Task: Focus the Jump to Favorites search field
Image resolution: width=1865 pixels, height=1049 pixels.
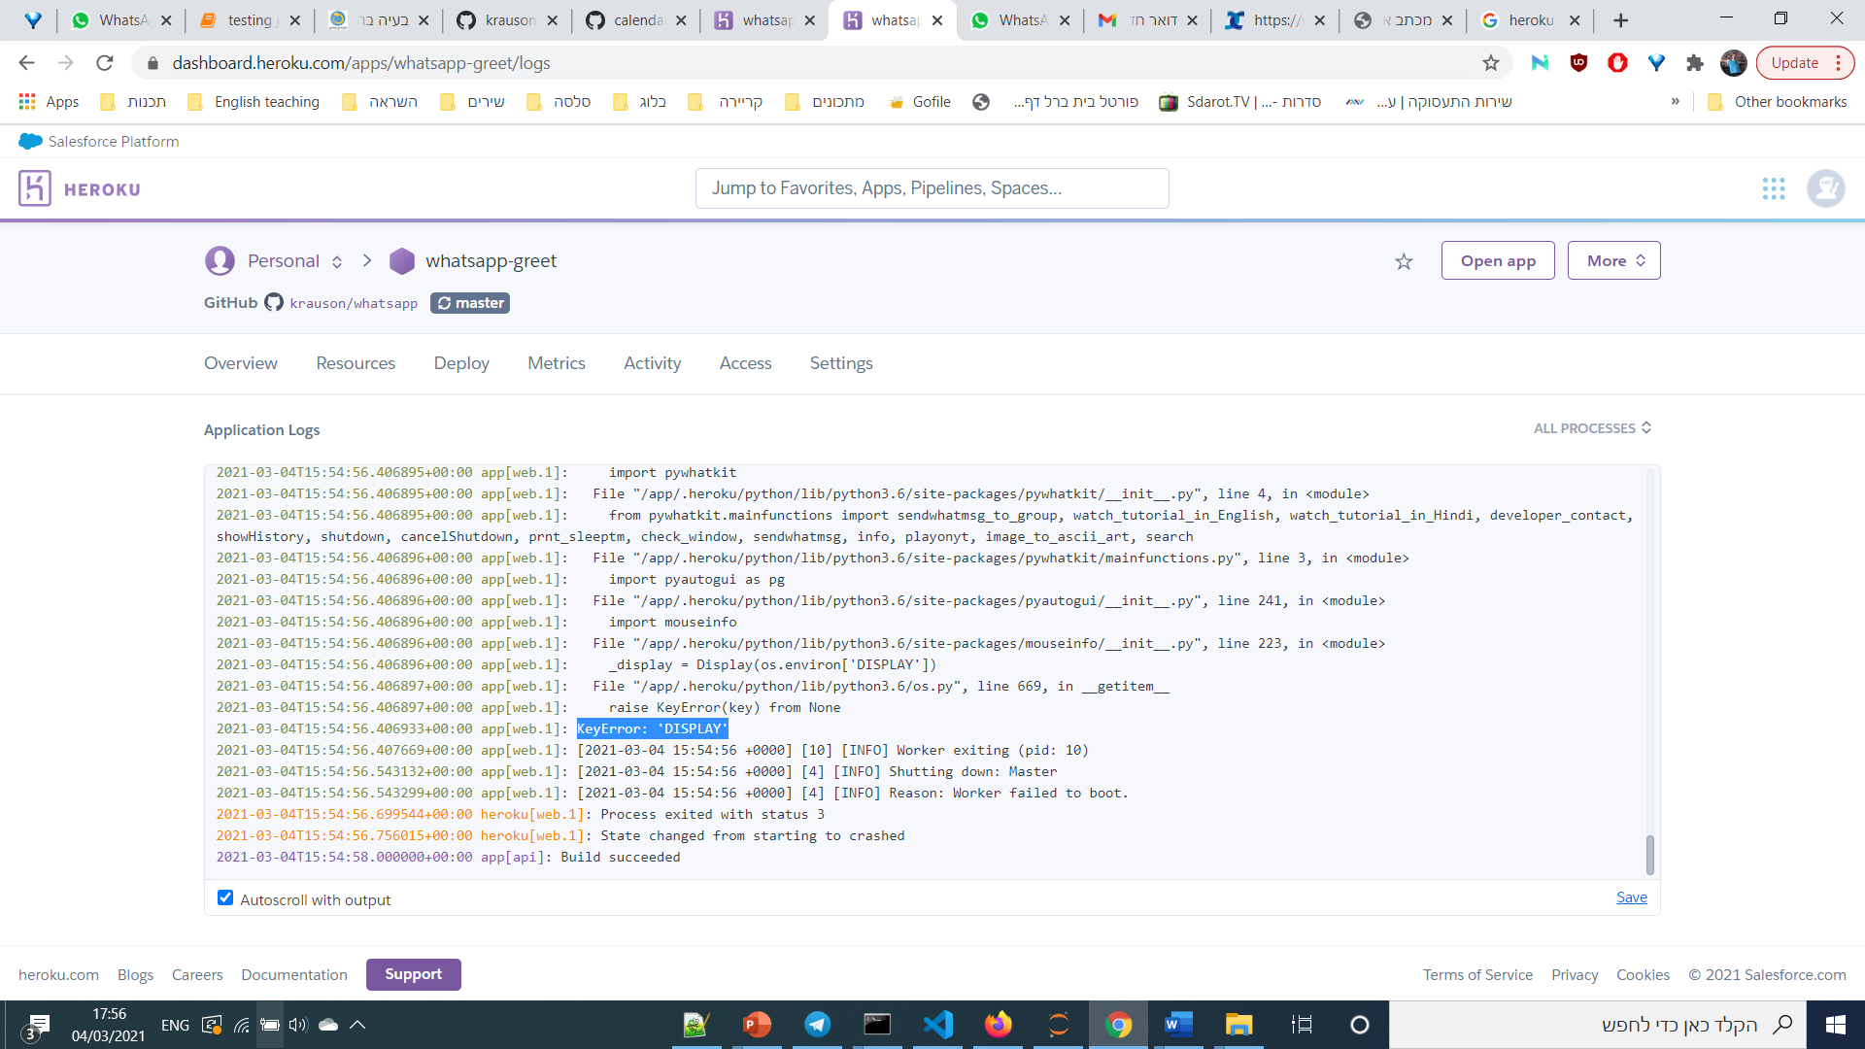Action: coord(932,188)
